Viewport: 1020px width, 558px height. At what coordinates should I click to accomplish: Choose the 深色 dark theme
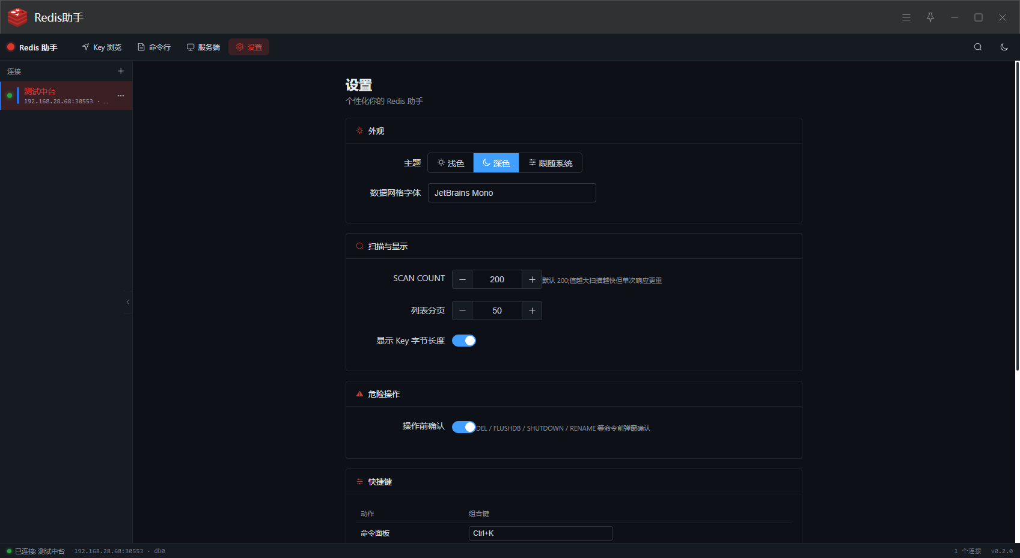click(x=496, y=163)
